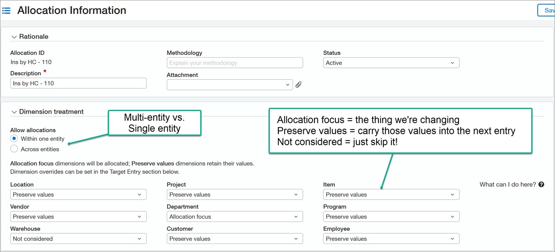
Task: Open the Location dimension dropdown
Action: click(78, 194)
